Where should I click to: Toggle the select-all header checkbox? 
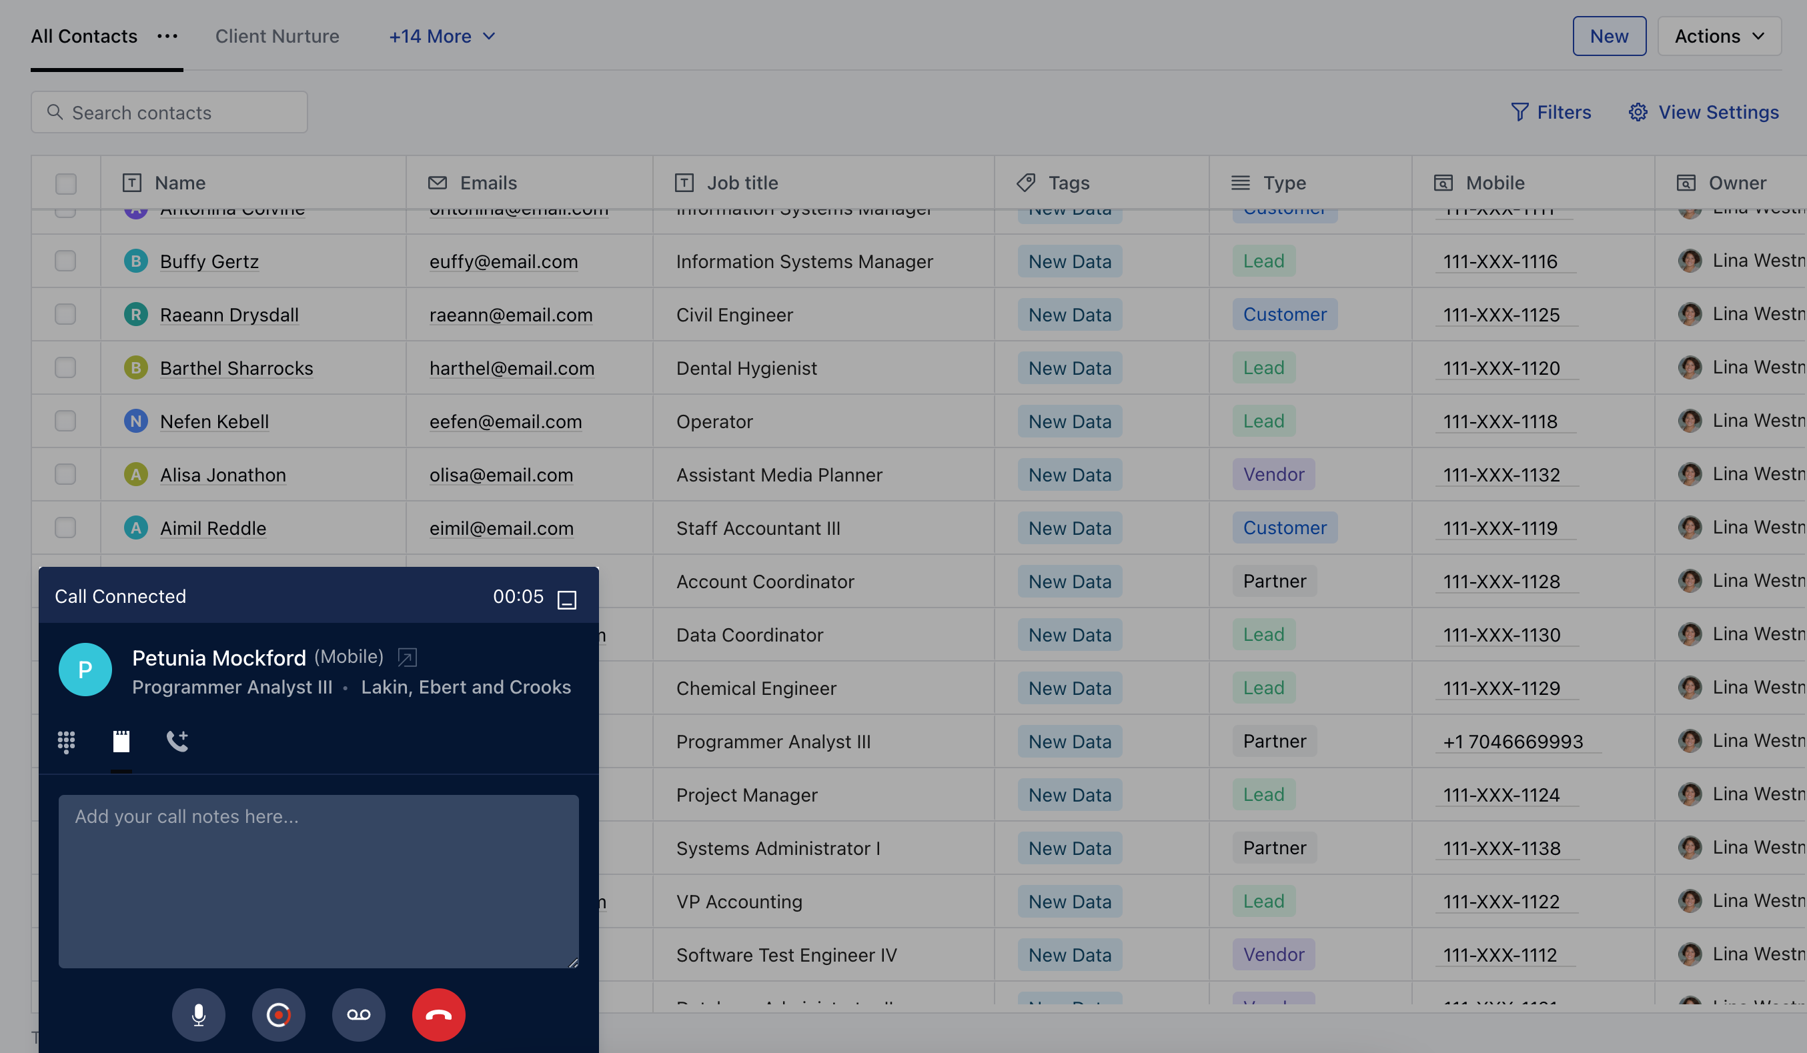66,183
